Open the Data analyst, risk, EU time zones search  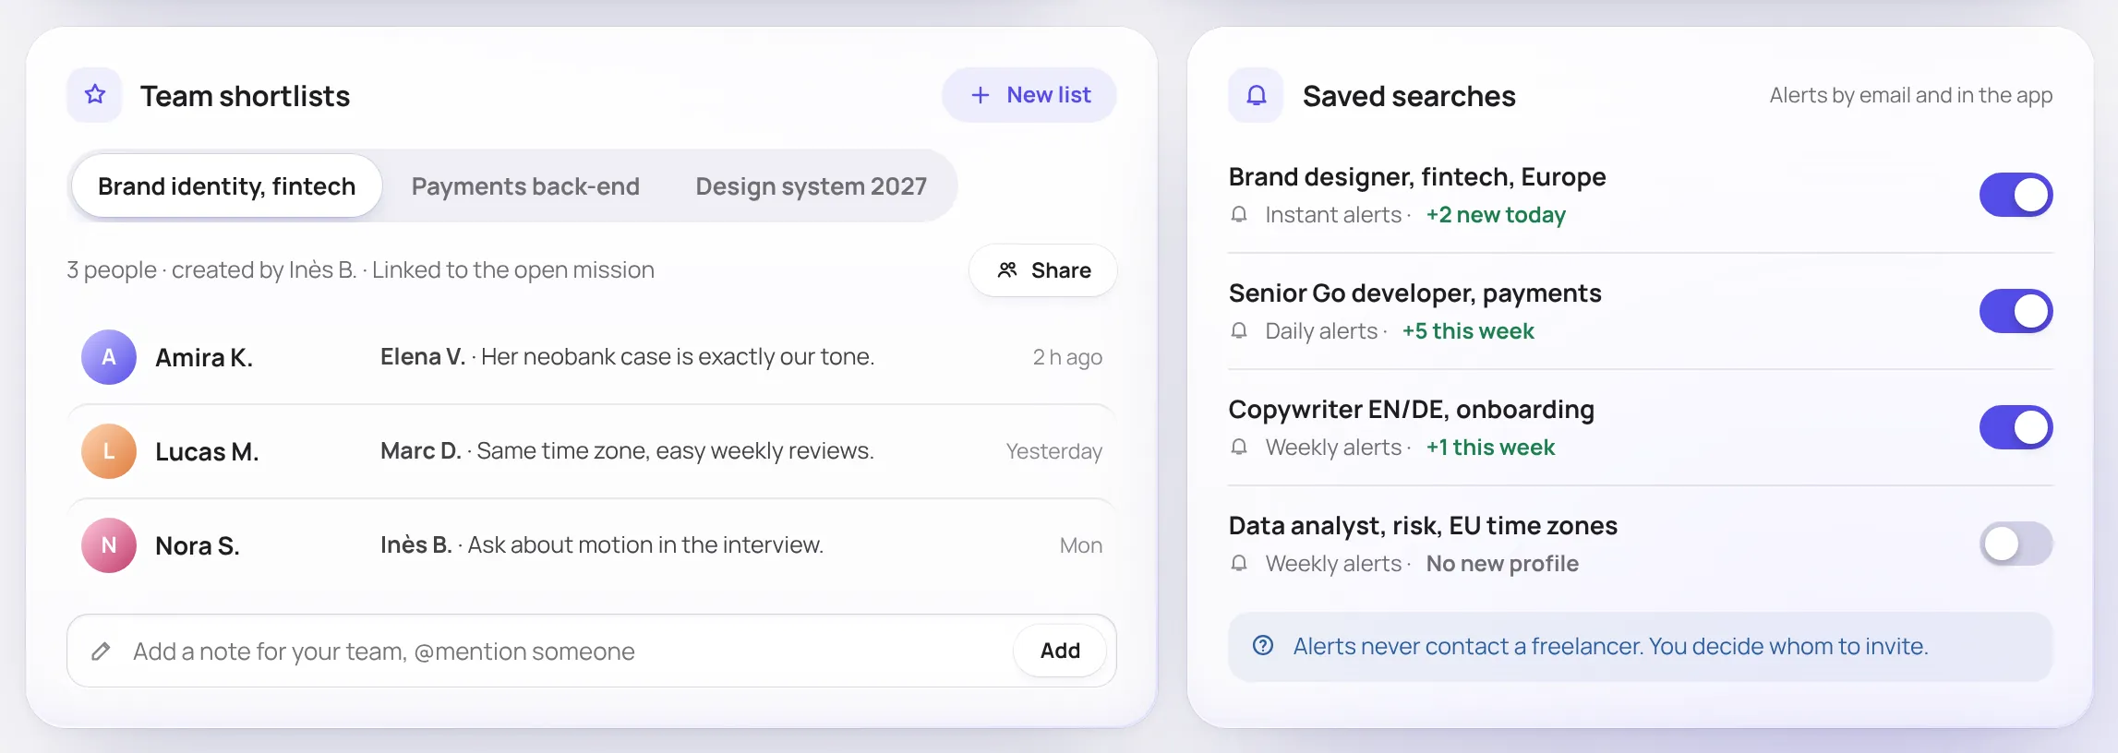coord(1423,526)
